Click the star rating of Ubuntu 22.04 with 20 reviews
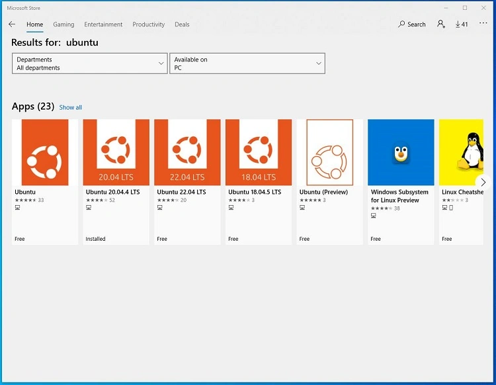This screenshot has width=496, height=385. (x=168, y=200)
